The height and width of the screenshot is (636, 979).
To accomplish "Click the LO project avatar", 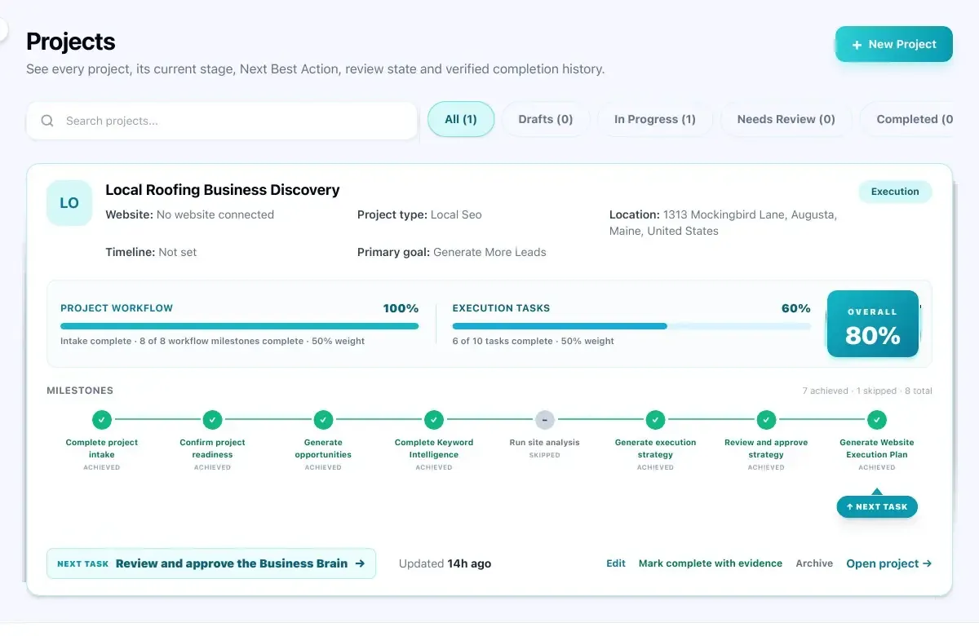I will [x=69, y=203].
